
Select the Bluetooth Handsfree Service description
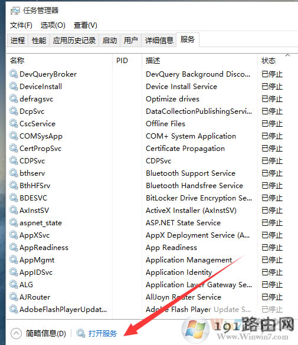click(x=194, y=186)
